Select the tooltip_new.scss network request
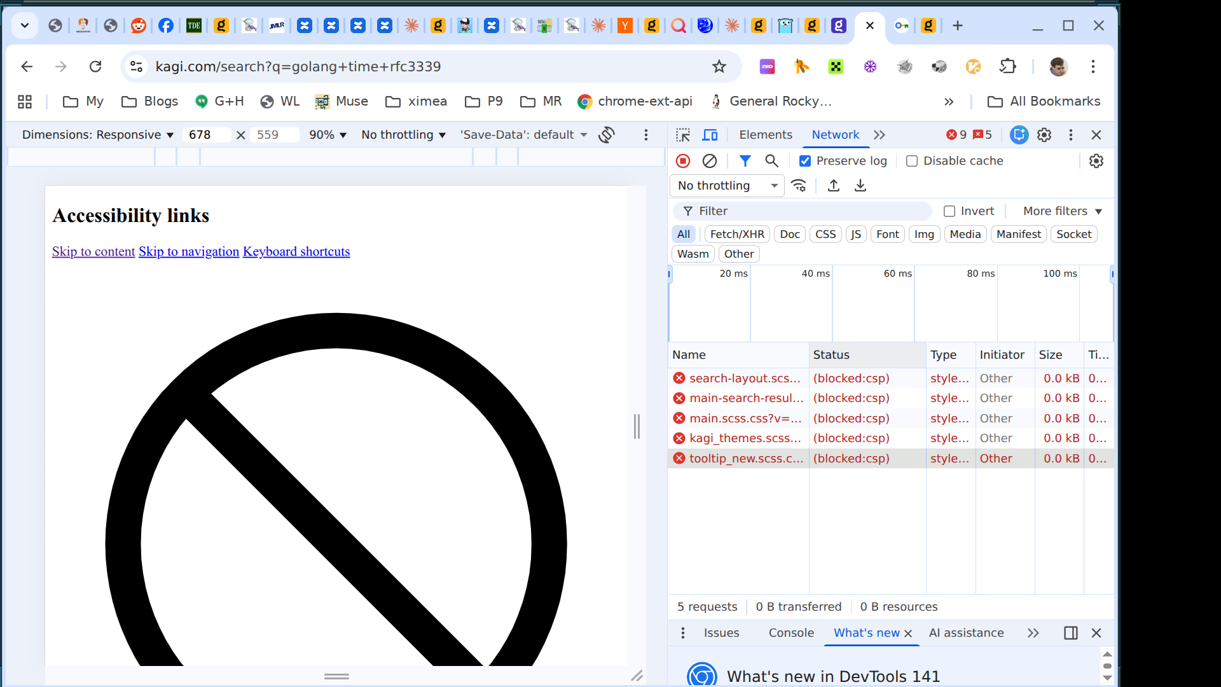 click(745, 458)
